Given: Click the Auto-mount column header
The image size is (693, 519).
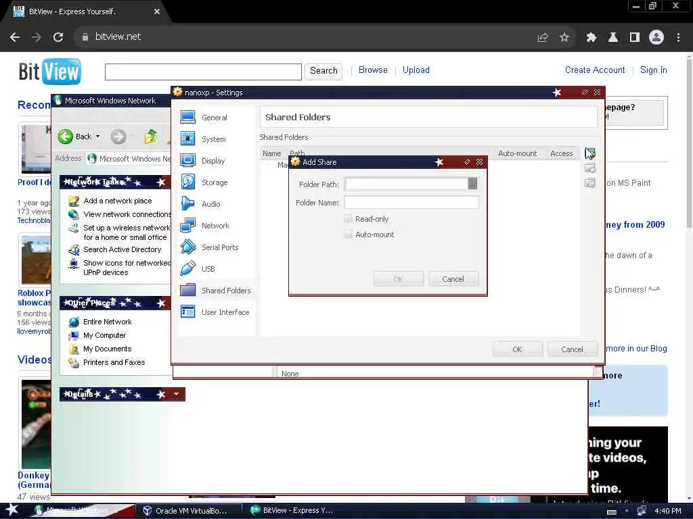Looking at the screenshot, I should (x=518, y=153).
